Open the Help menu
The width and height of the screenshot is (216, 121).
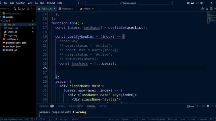(x=60, y=3)
